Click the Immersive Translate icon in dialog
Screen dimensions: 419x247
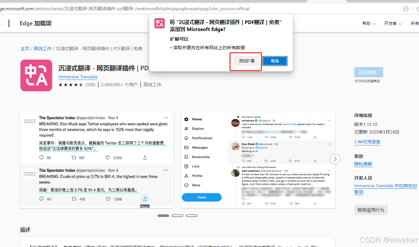160,23
